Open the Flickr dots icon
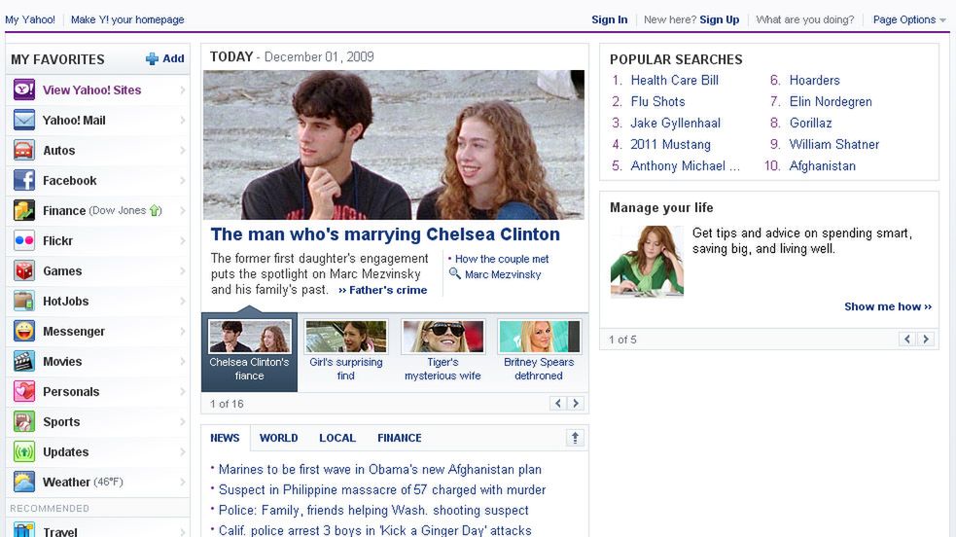 click(x=23, y=240)
